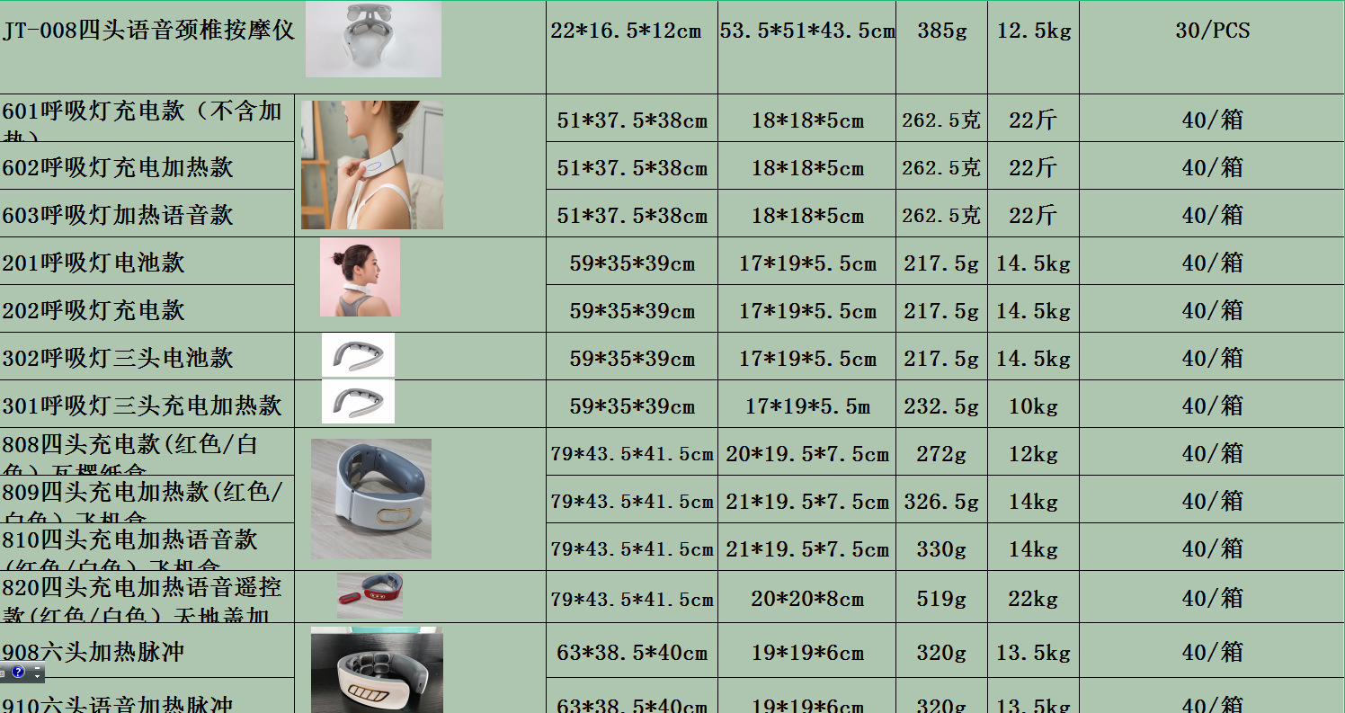Select cell '808四头充电款(红色/白'
The image size is (1345, 713).
click(147, 451)
